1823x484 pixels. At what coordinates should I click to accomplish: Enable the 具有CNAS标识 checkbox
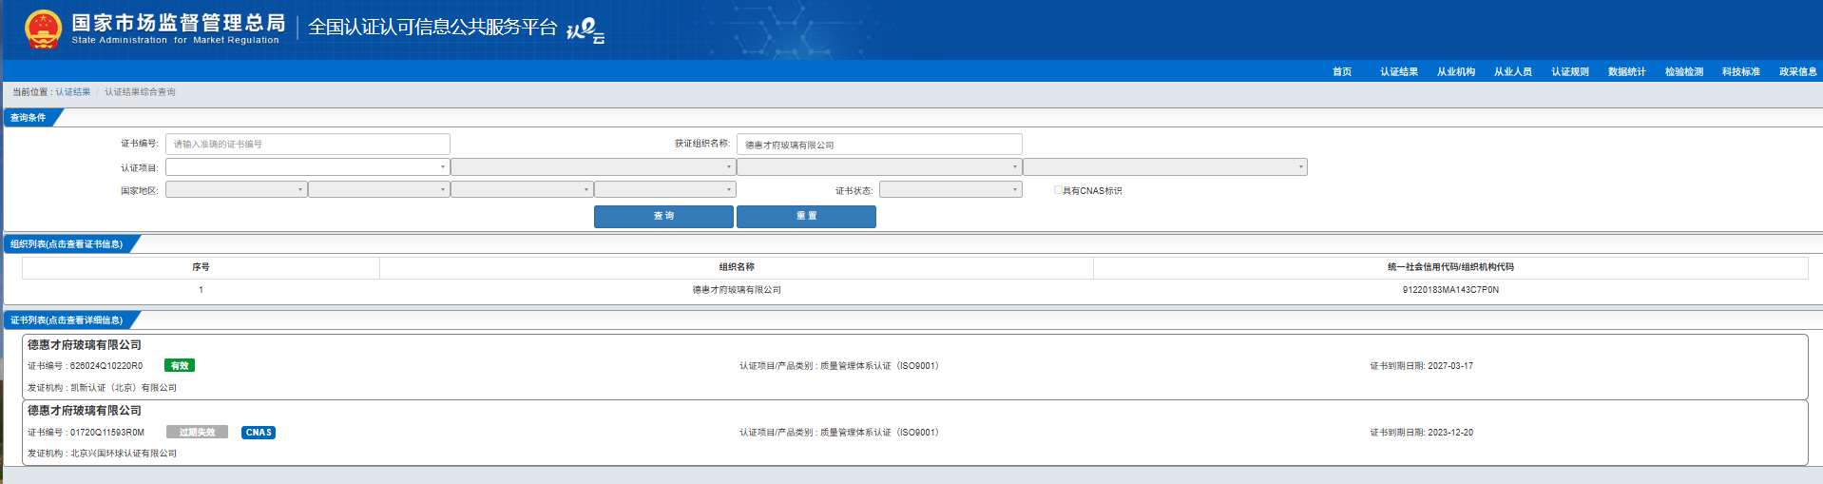(x=1058, y=190)
